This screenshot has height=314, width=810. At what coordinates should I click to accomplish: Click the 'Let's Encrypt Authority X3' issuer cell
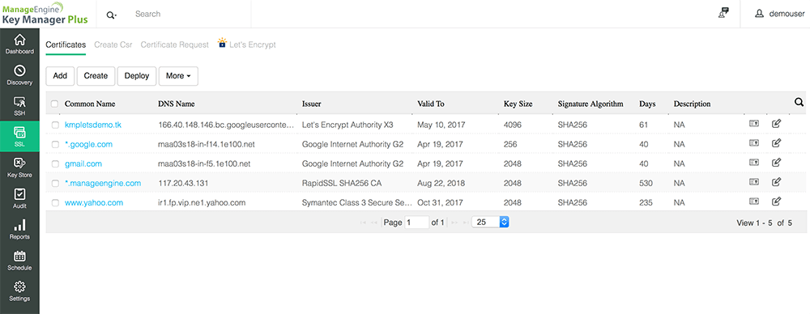[x=347, y=125]
